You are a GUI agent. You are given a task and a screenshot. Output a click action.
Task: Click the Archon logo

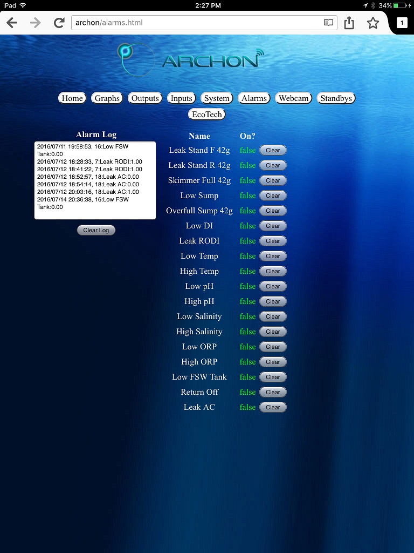(x=190, y=58)
